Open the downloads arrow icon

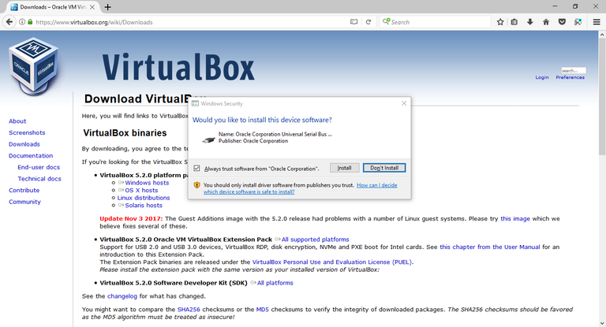(x=530, y=22)
